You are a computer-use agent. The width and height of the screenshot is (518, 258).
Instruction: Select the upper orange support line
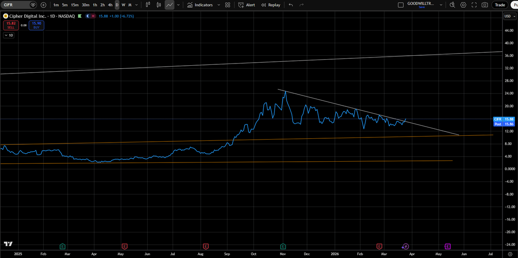(246, 140)
